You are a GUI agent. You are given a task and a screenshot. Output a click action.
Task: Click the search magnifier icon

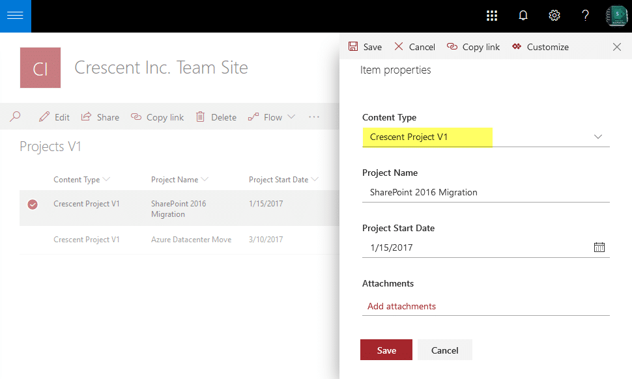coord(14,117)
